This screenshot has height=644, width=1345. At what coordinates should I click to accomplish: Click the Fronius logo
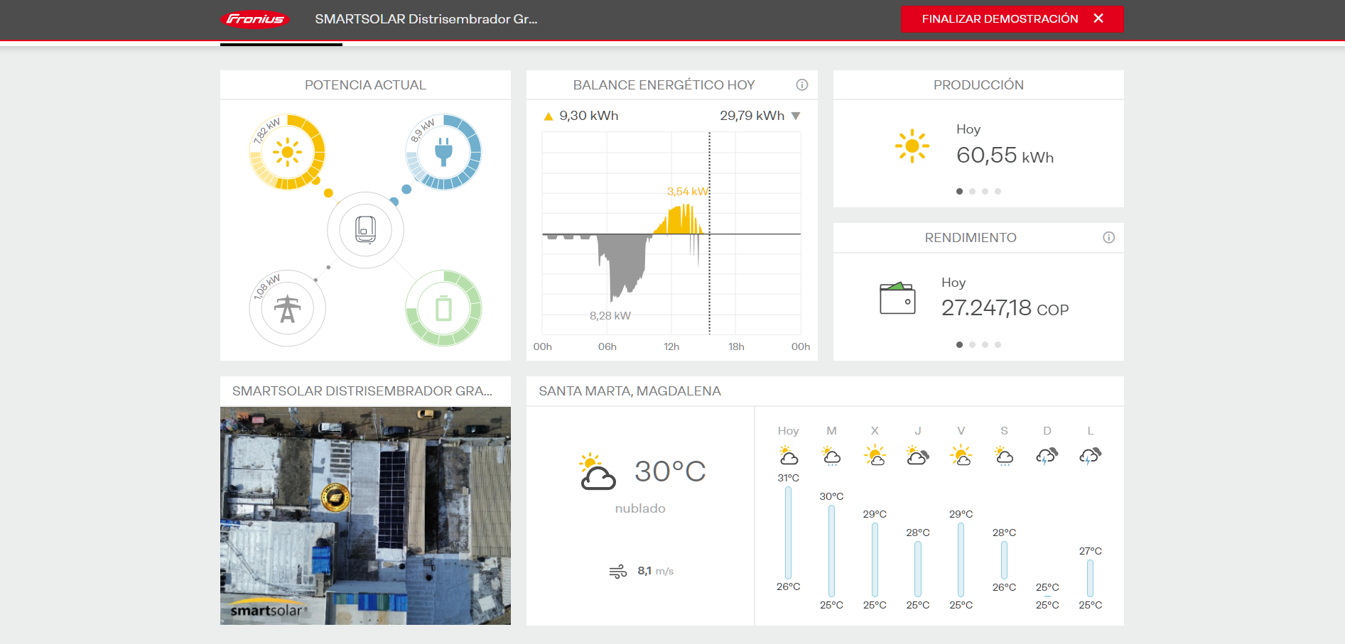point(256,19)
